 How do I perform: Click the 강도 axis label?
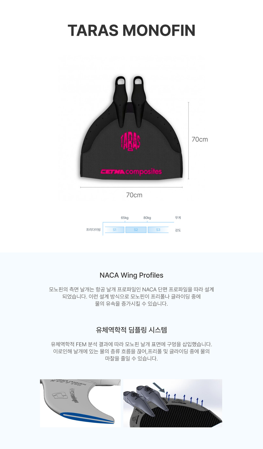coord(178,230)
